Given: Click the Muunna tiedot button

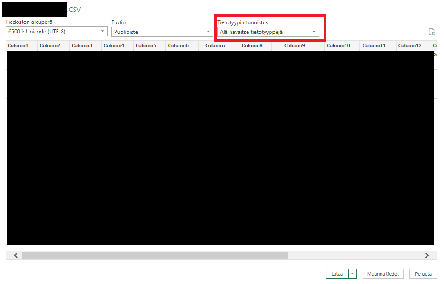Looking at the screenshot, I should 383,274.
